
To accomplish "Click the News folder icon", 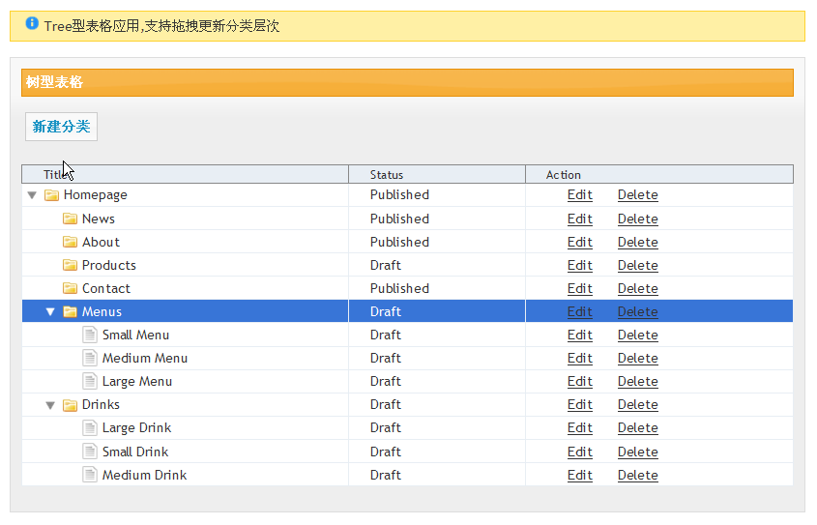I will pyautogui.click(x=70, y=219).
